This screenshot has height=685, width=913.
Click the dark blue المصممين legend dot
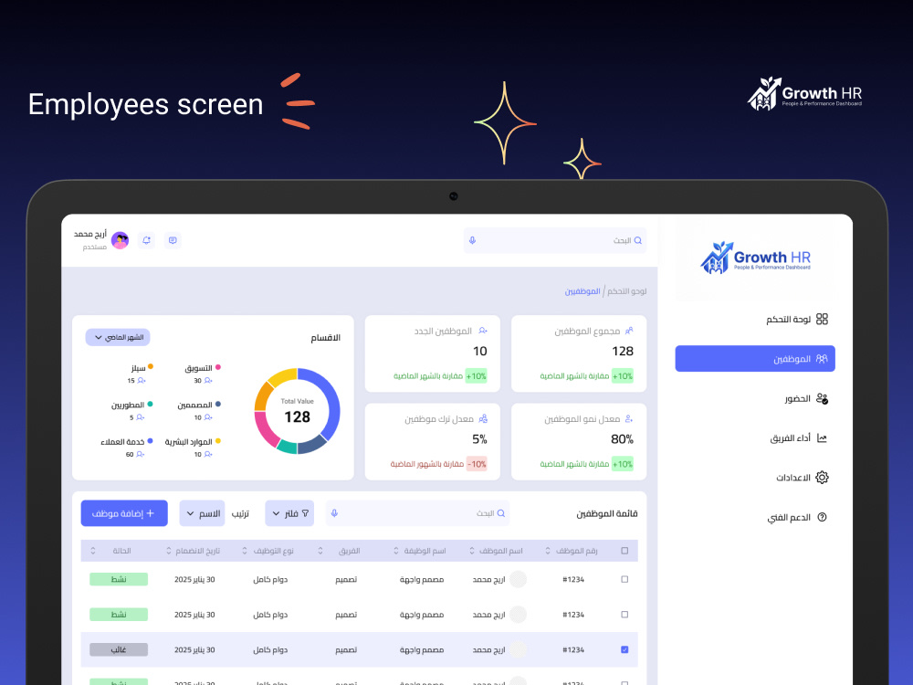[x=218, y=404]
